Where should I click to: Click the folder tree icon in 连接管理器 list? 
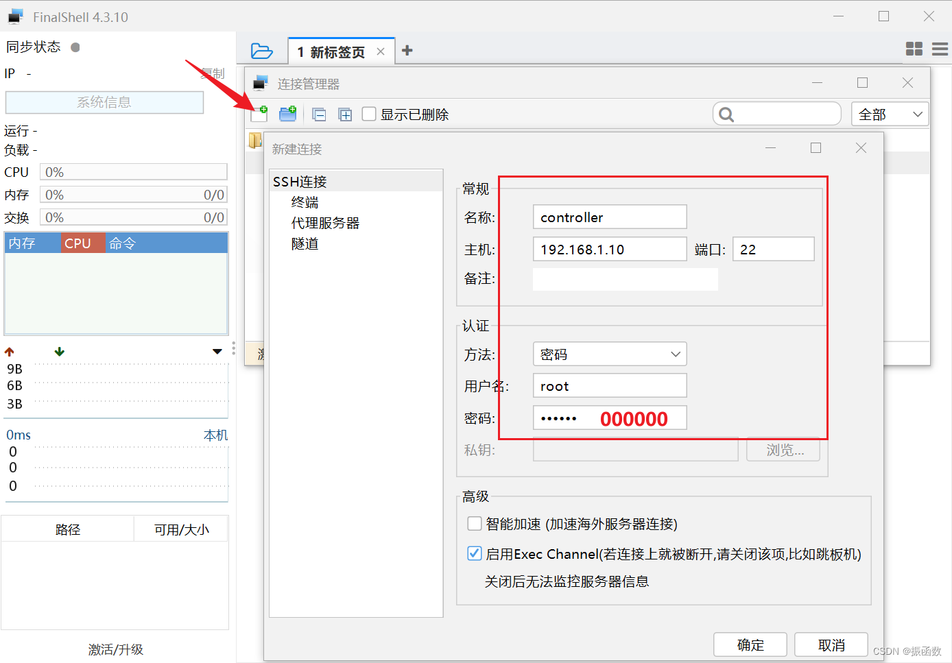(255, 141)
